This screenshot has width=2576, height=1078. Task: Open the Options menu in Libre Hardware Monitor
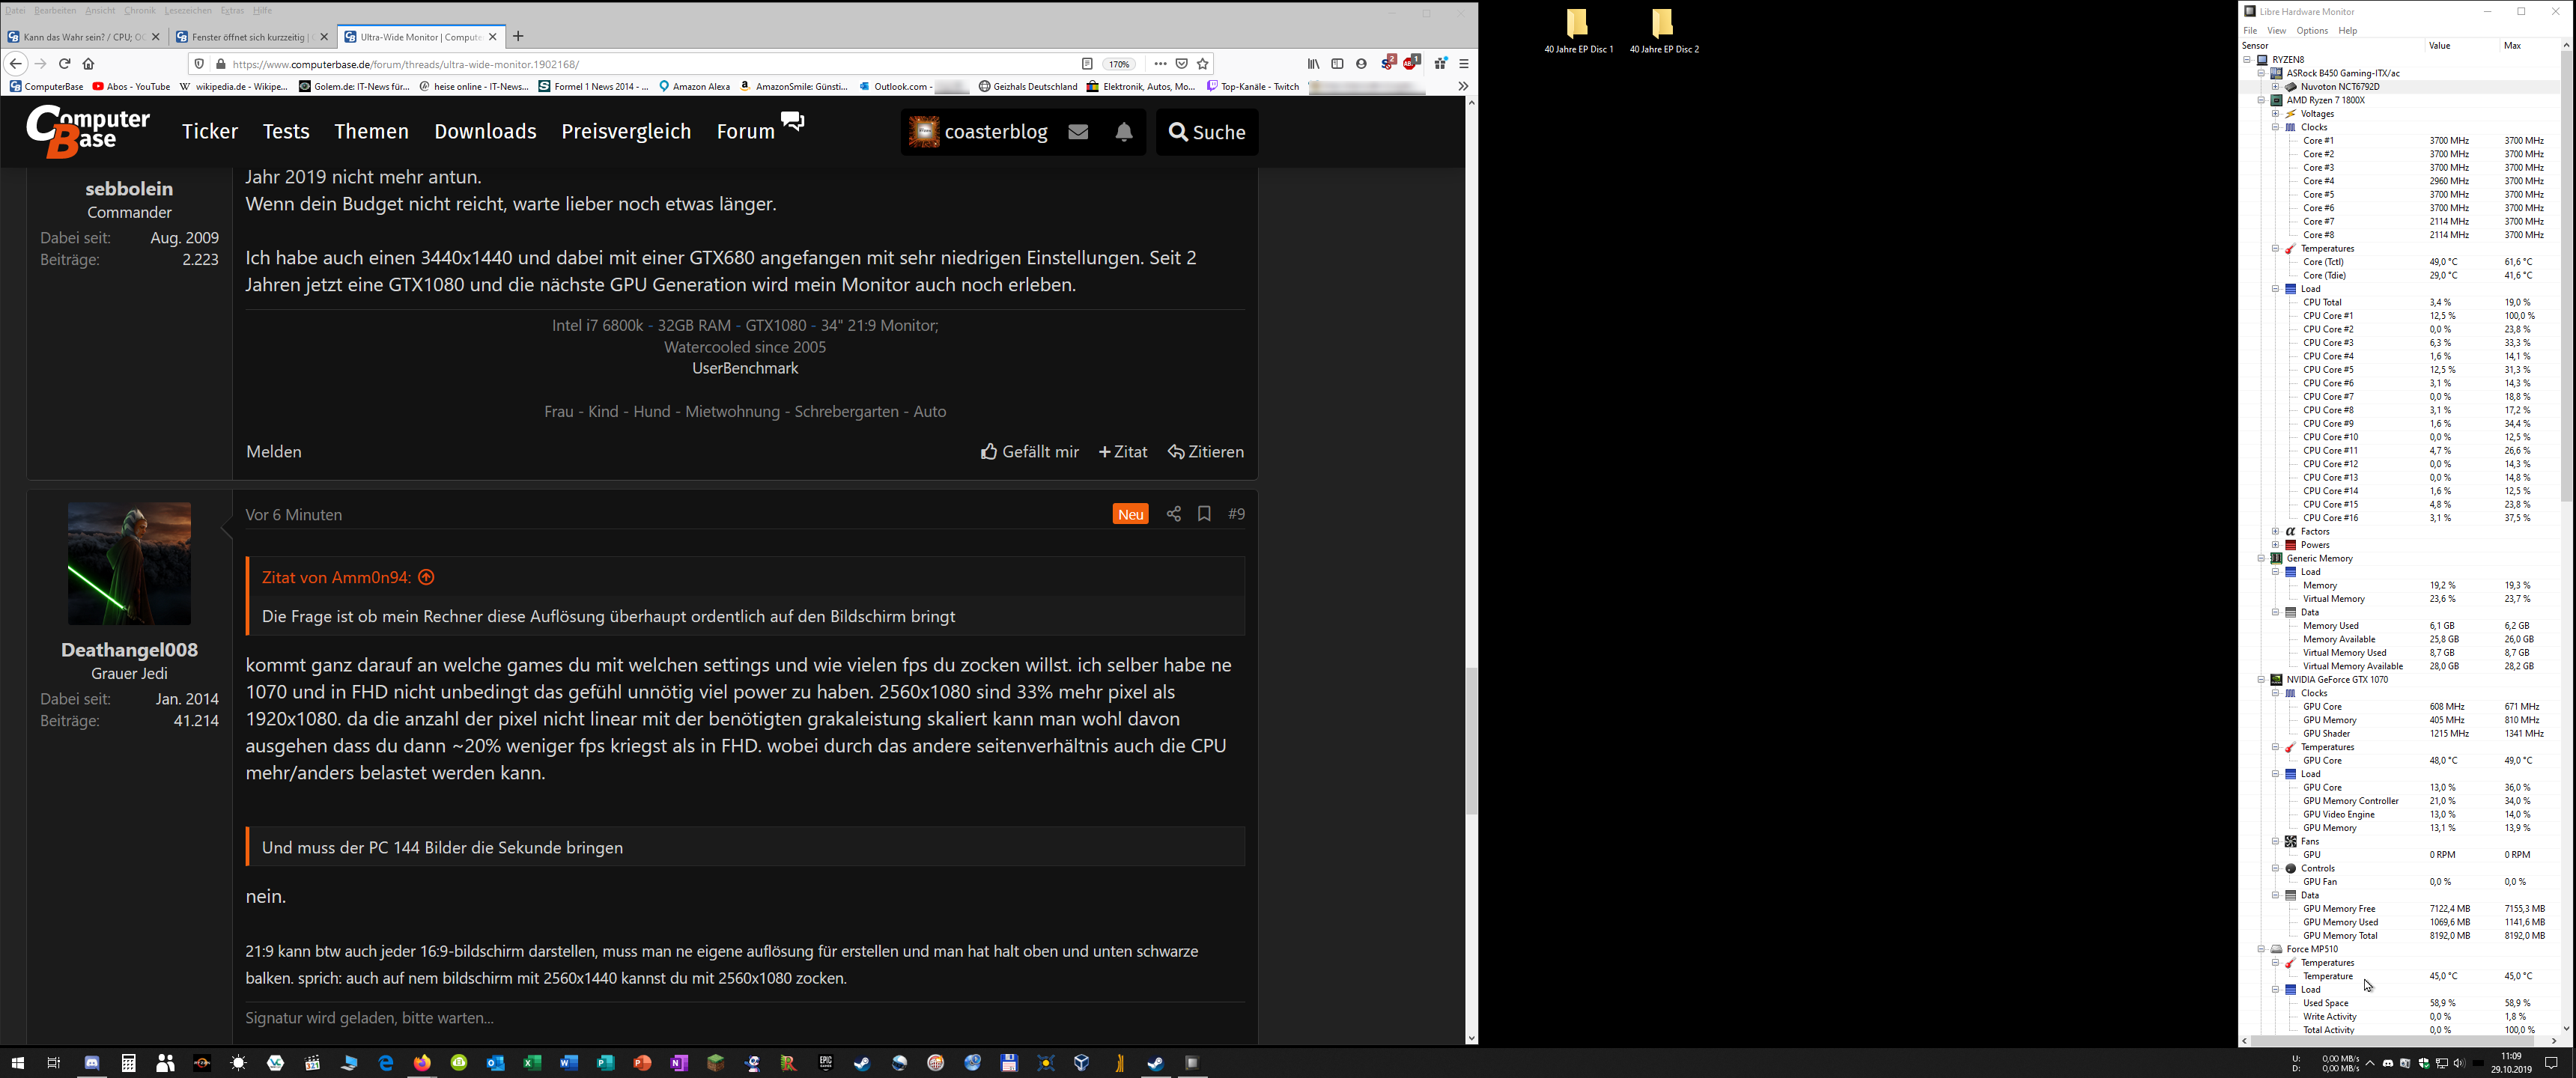point(2311,31)
